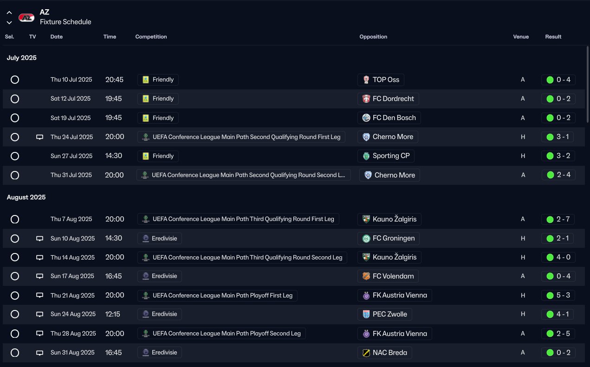Select the Sporting CP fixture radio button
590x367 pixels.
pos(15,156)
